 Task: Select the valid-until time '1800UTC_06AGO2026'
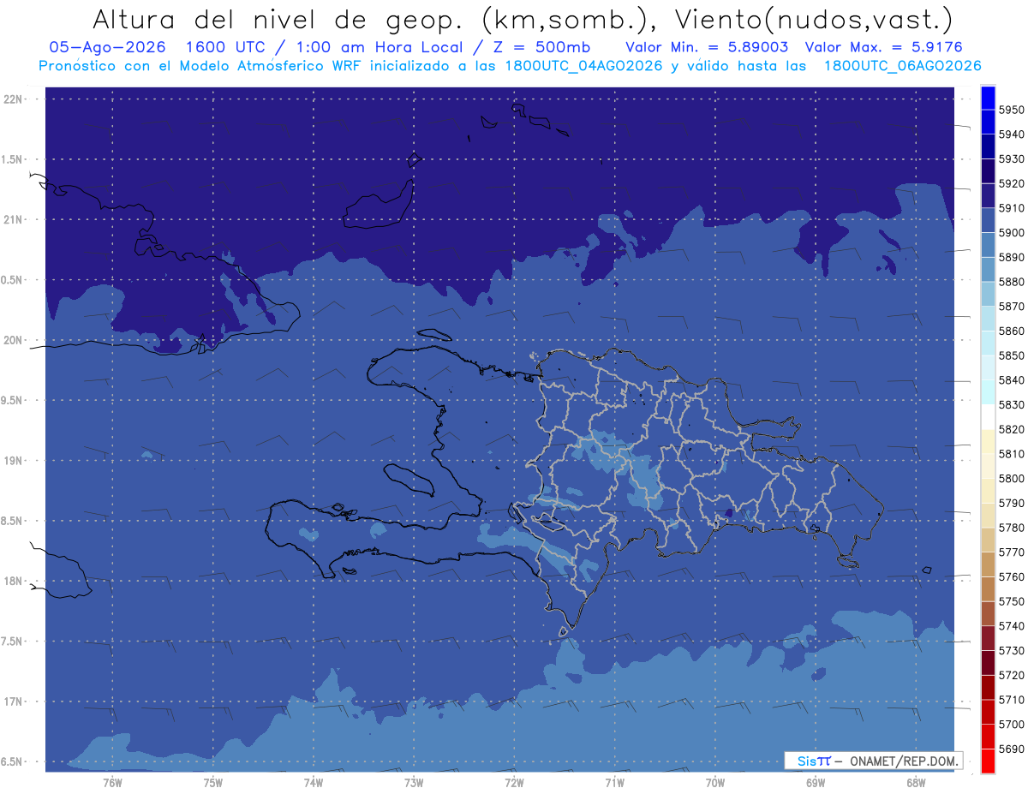coord(902,66)
